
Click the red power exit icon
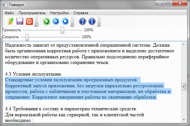[29, 21]
